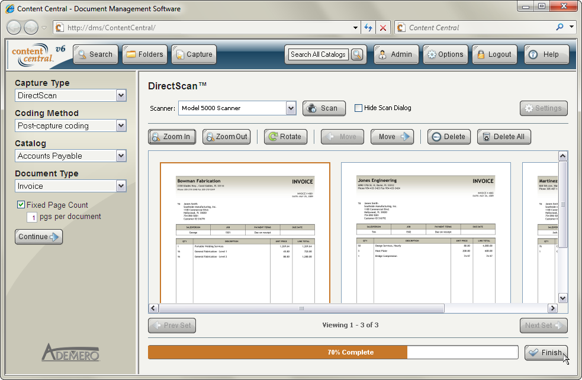Viewport: 582px width, 380px height.
Task: Select the Jones Engineering invoice thumbnail
Action: coord(426,233)
